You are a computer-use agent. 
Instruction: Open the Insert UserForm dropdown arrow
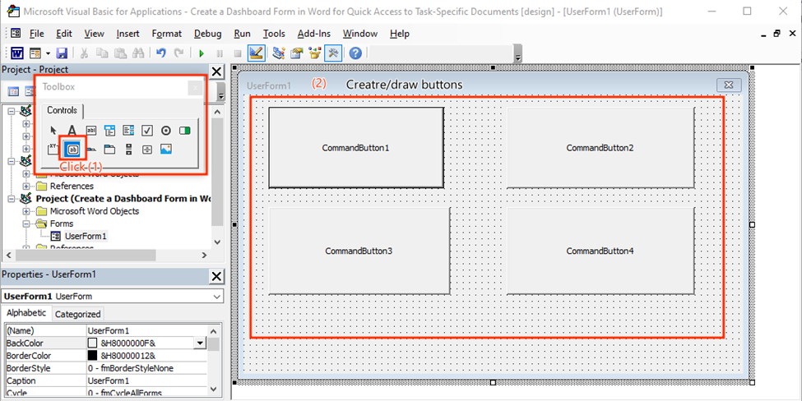click(x=48, y=53)
